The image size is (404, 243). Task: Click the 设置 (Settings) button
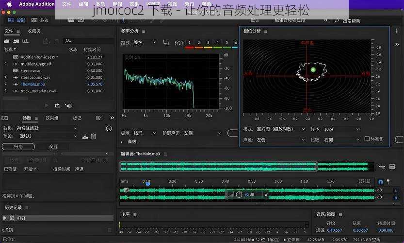click(53, 147)
